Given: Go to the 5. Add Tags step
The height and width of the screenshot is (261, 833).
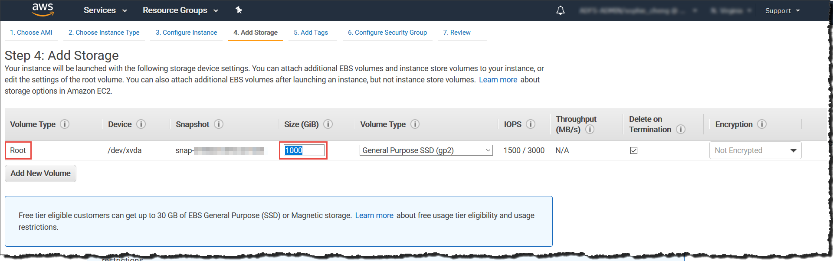Looking at the screenshot, I should point(311,33).
